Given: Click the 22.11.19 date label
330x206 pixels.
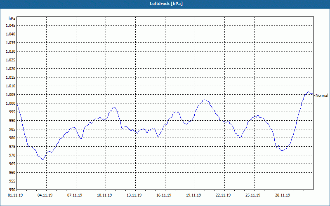Looking at the screenshot, I should [223, 195].
